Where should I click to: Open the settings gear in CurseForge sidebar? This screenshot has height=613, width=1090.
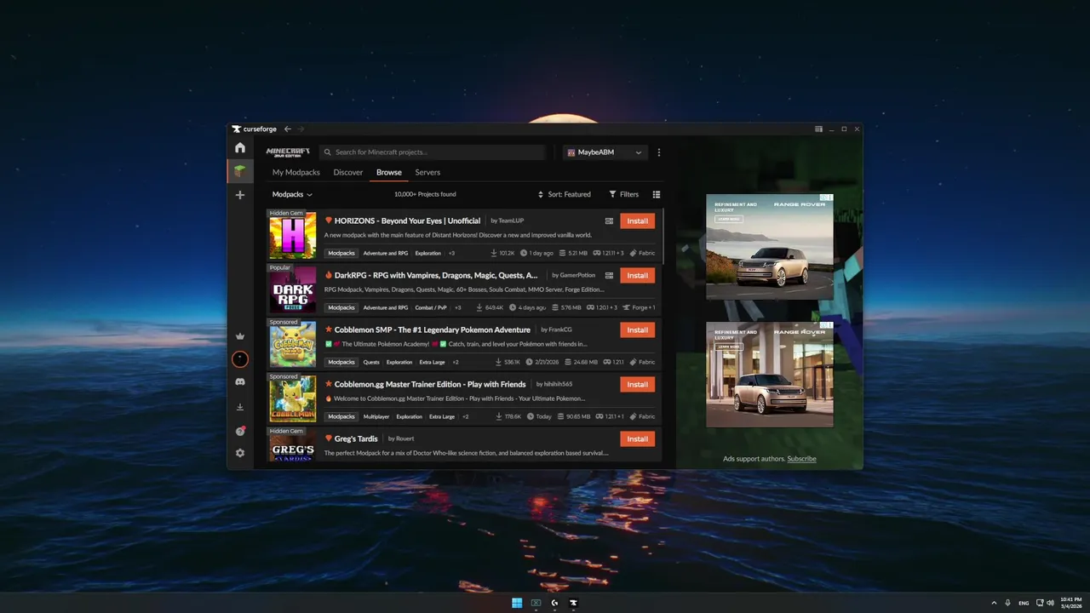[240, 453]
